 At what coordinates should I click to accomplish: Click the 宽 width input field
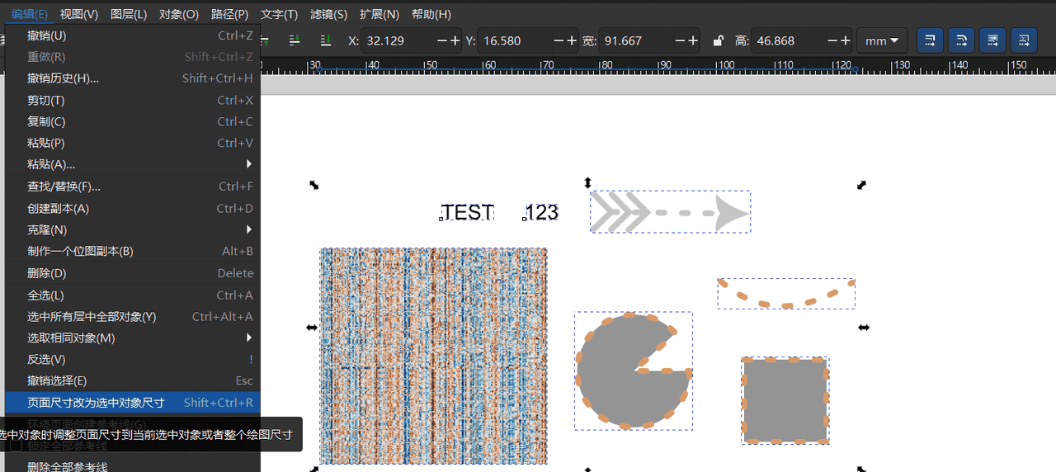pyautogui.click(x=635, y=40)
